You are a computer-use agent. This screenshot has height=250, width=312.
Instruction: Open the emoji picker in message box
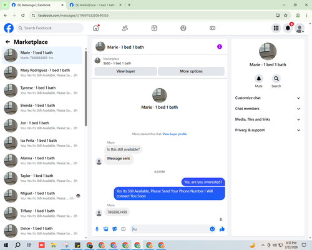click(x=212, y=229)
